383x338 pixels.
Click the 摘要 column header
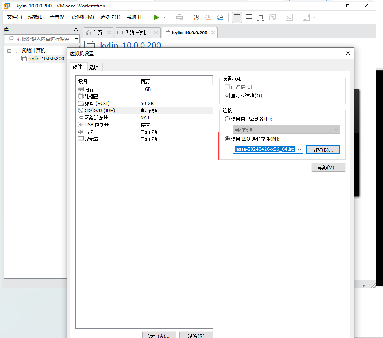point(176,81)
